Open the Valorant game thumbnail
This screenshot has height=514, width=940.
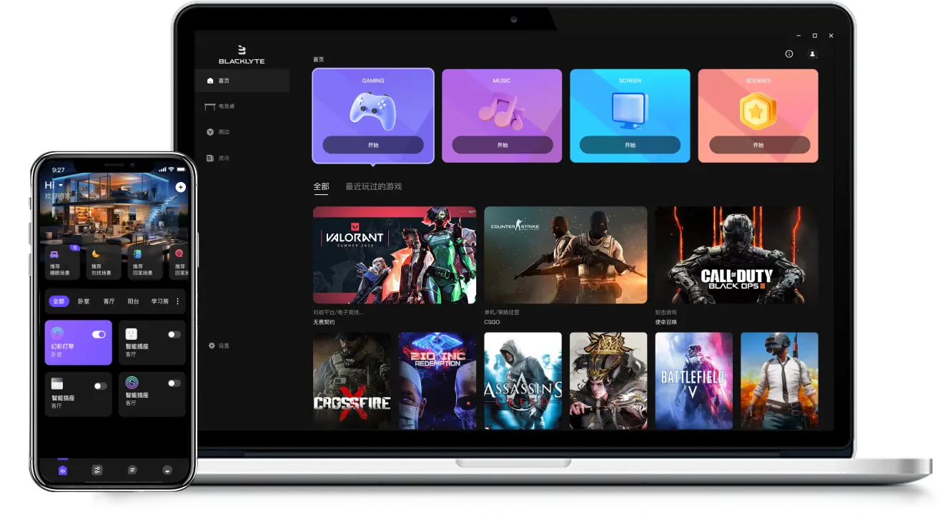point(395,255)
